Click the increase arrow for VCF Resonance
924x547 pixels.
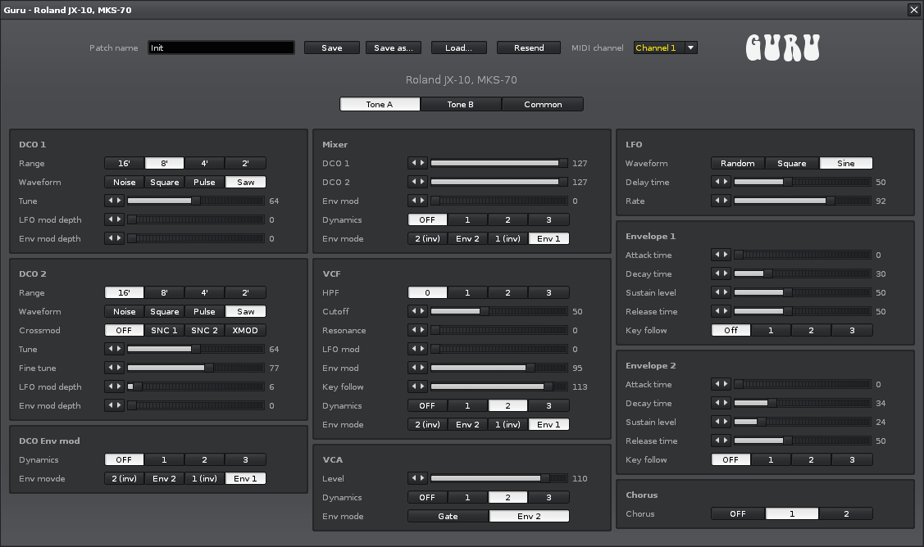[x=422, y=330]
